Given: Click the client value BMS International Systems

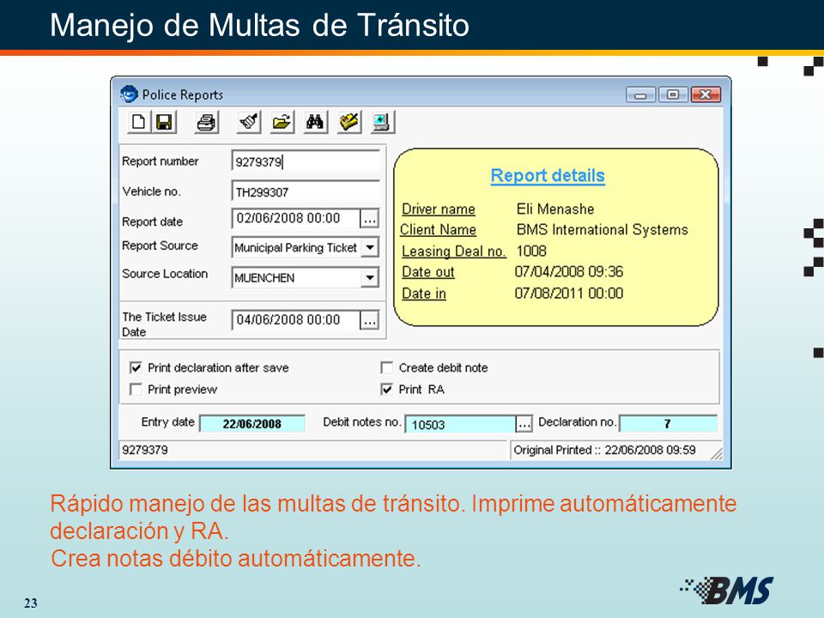Looking at the screenshot, I should (603, 230).
